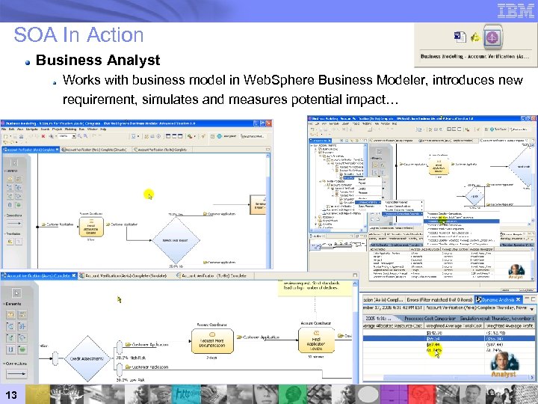This screenshot has width=538, height=404.
Task: Choose selection arrow tool in top-left window palette
Action: (14, 162)
